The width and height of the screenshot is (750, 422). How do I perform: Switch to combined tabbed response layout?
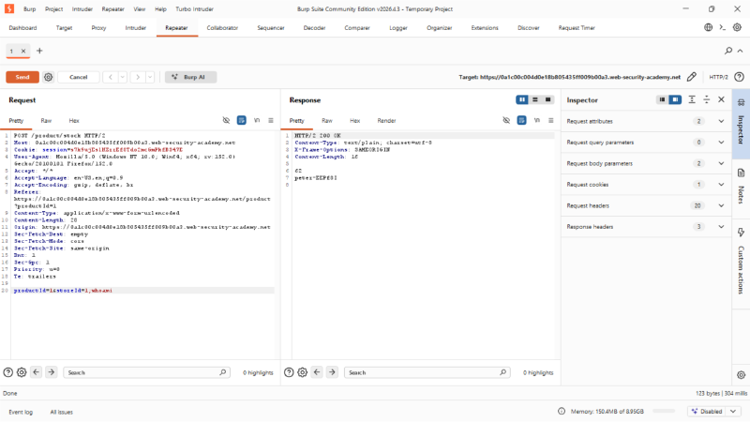click(548, 99)
